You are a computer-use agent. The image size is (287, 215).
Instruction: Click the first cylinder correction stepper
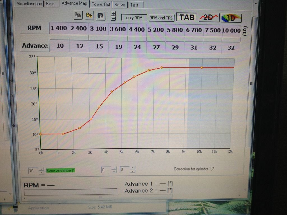[x=114, y=170]
